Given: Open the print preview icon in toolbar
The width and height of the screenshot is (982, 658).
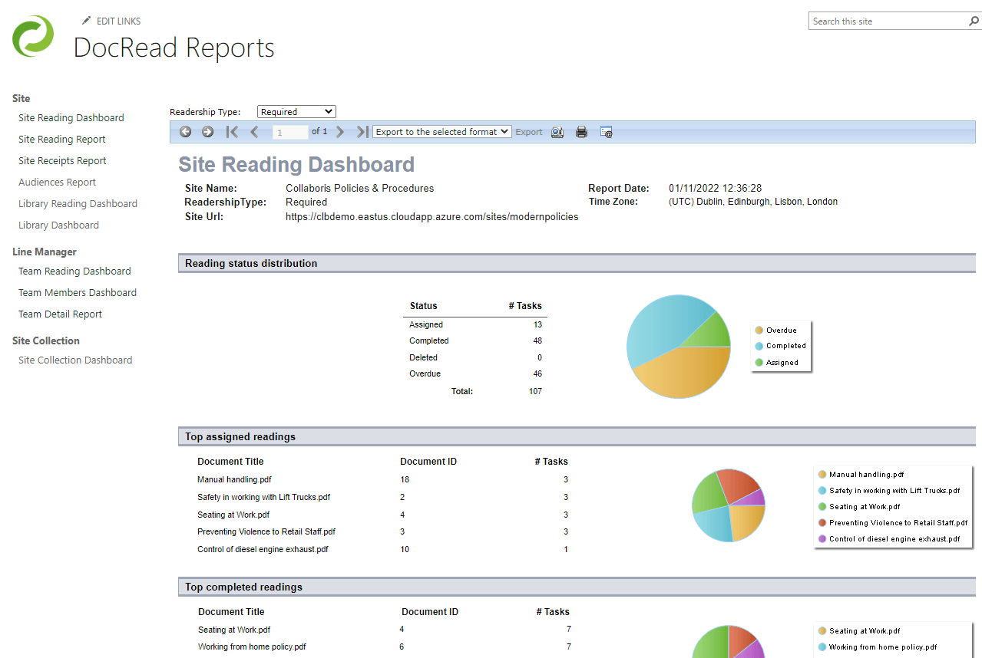Looking at the screenshot, I should point(557,132).
